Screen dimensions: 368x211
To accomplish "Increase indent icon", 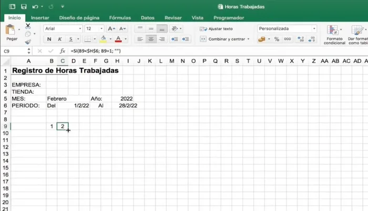I will pyautogui.click(x=186, y=39).
